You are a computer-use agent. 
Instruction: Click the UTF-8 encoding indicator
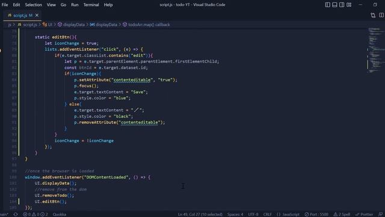(x=253, y=215)
